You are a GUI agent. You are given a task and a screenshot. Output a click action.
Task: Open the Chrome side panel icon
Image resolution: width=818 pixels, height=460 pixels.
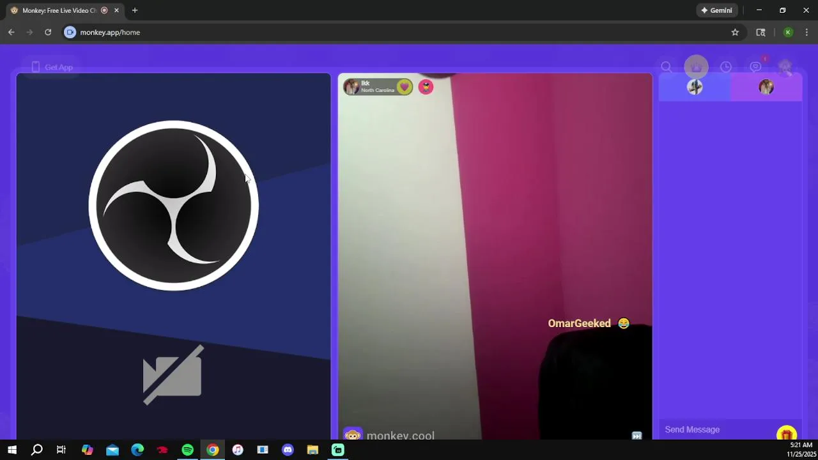(760, 32)
